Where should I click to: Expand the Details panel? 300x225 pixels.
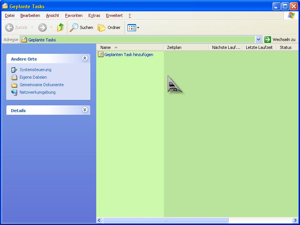click(x=85, y=110)
